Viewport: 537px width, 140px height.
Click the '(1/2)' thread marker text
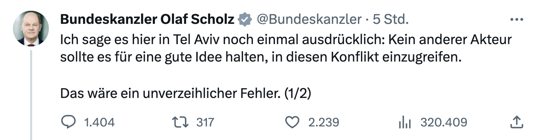297,94
